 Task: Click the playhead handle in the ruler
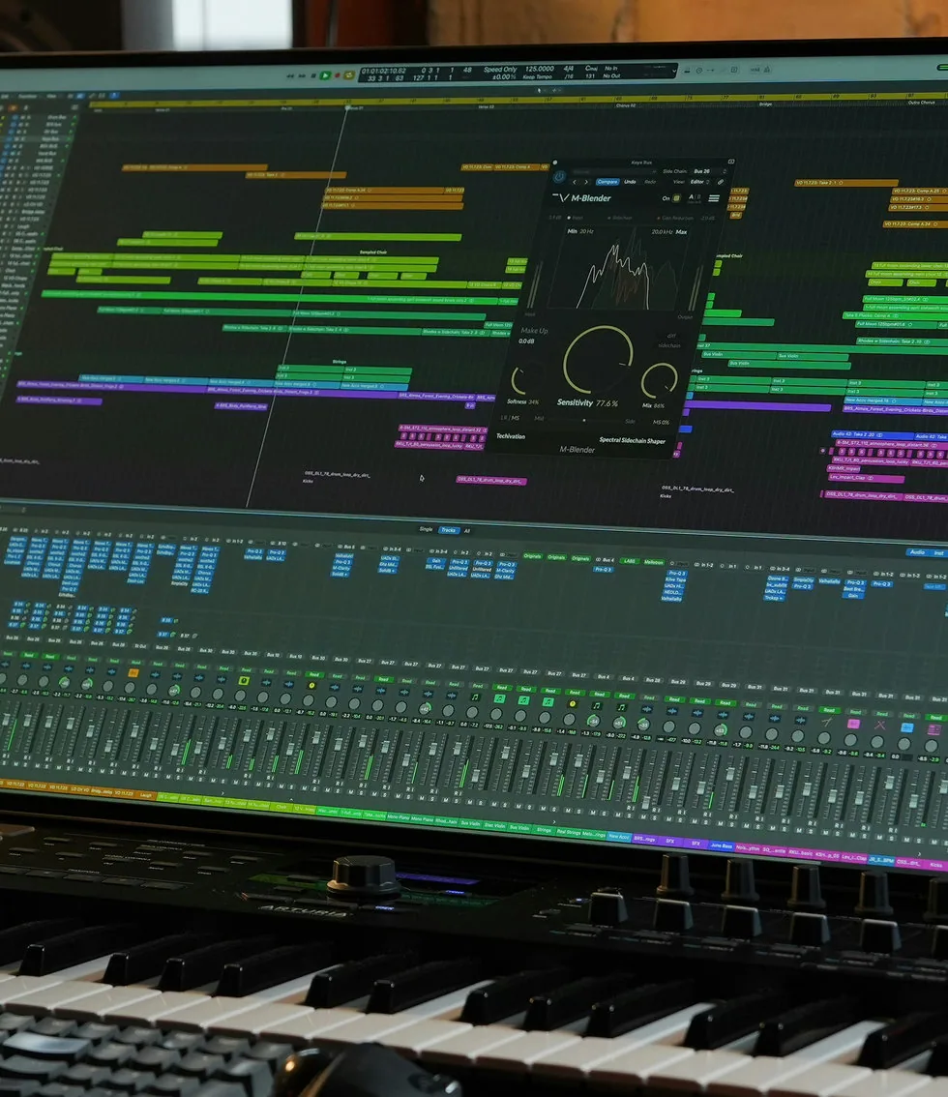point(347,107)
